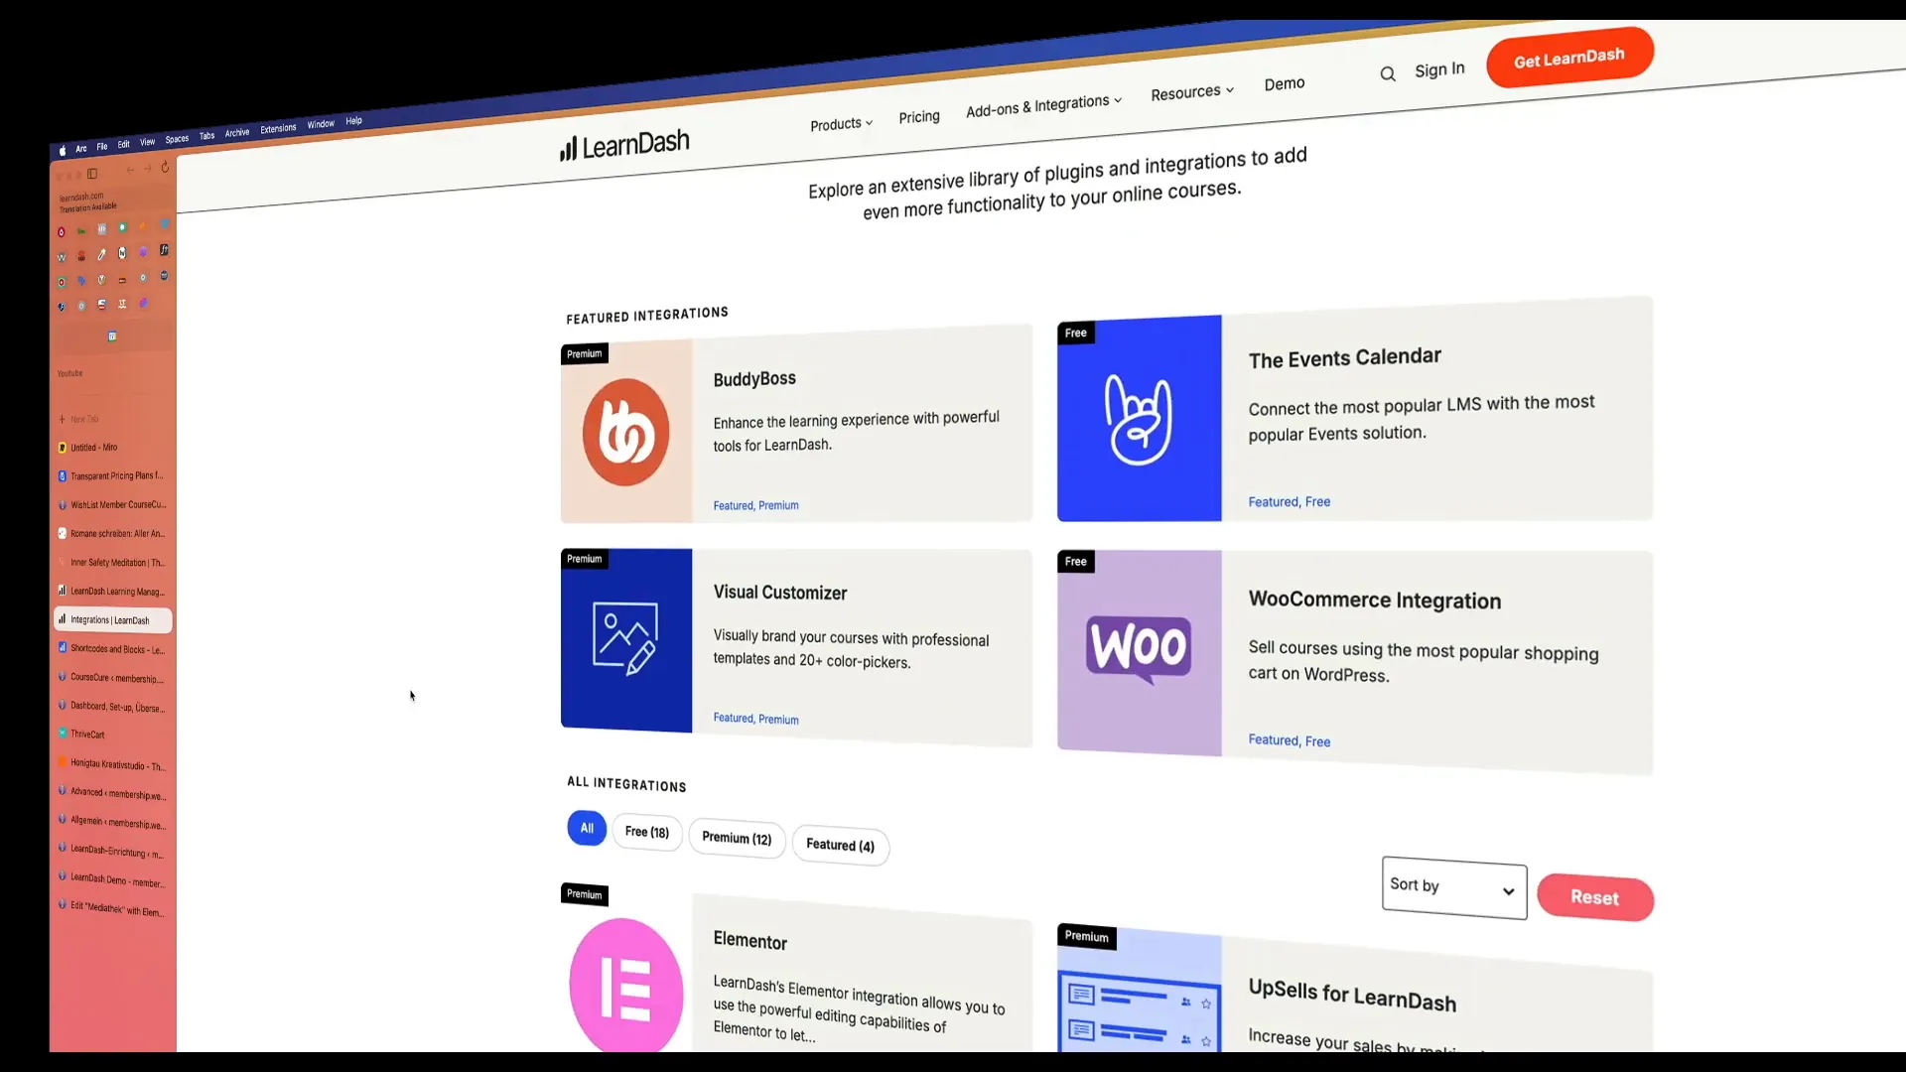
Task: Click the ThriveCart tab favicon
Action: pyautogui.click(x=63, y=734)
